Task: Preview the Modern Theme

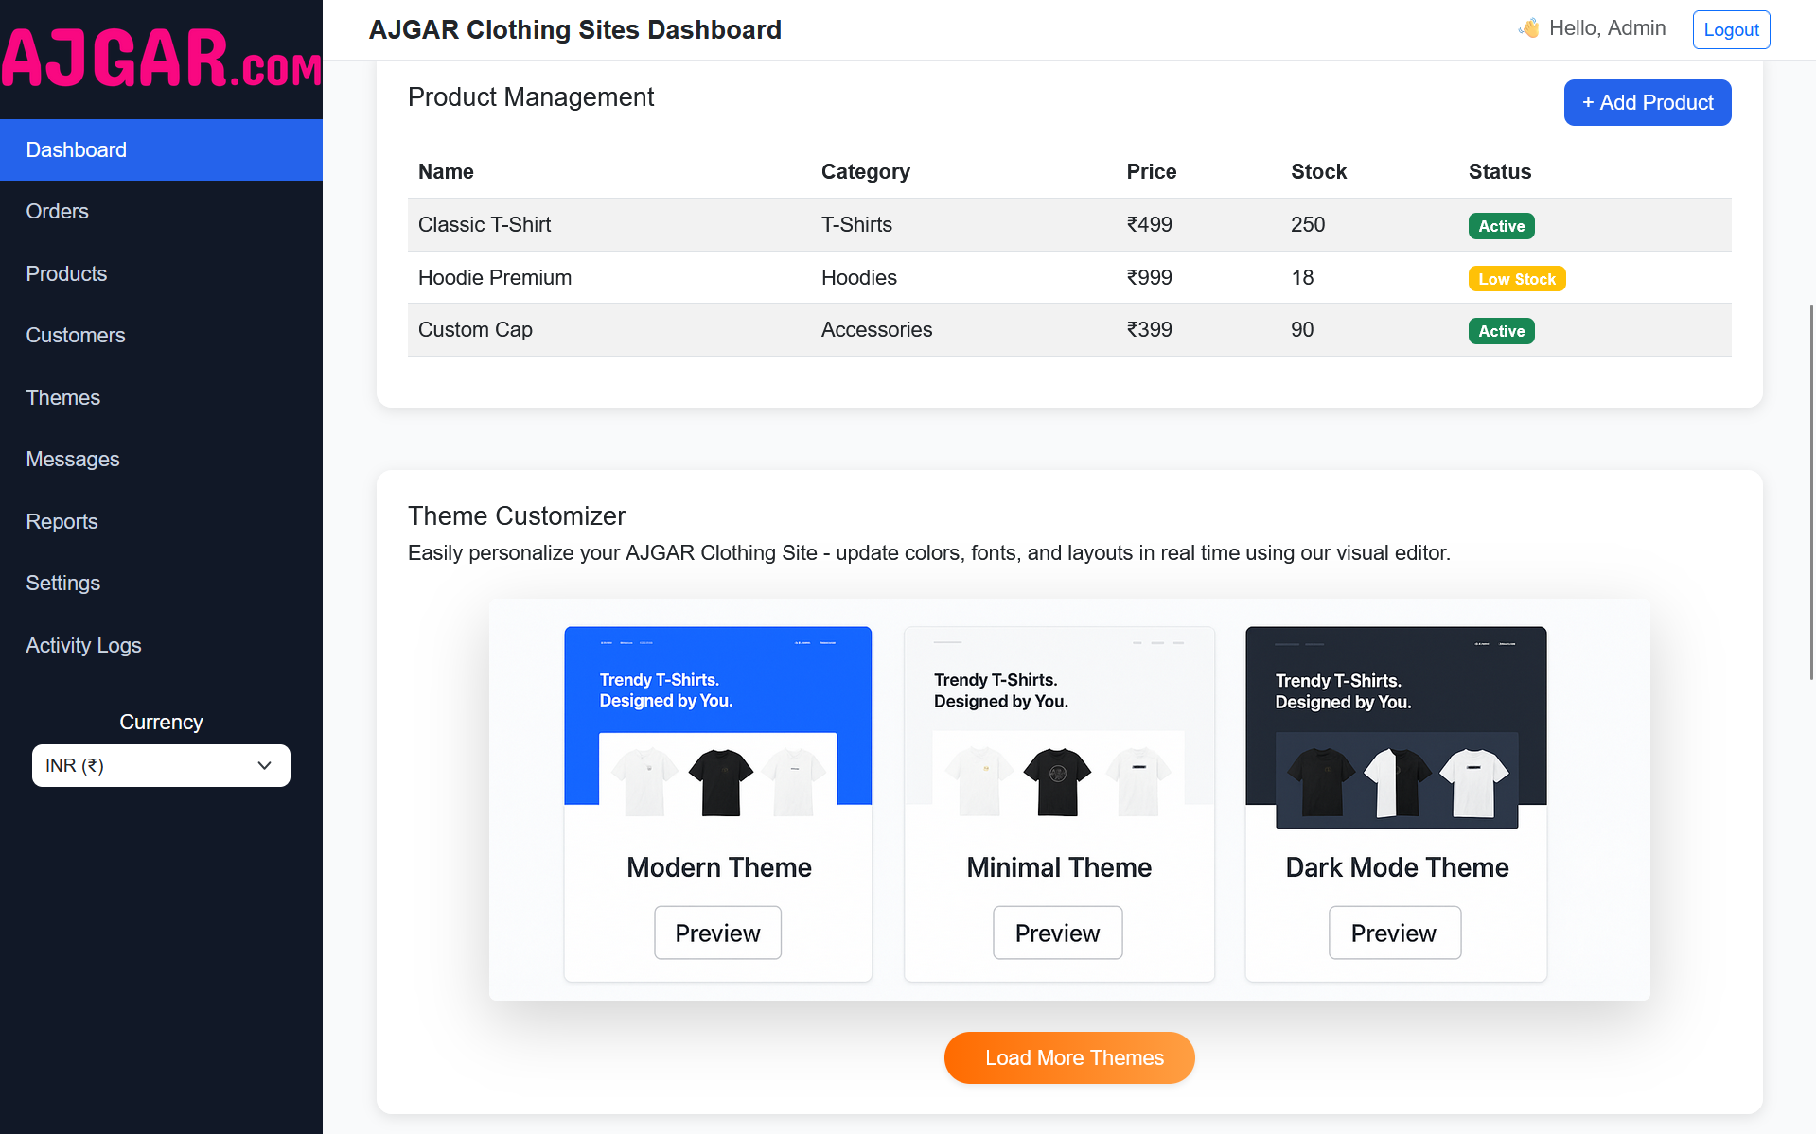Action: [717, 933]
